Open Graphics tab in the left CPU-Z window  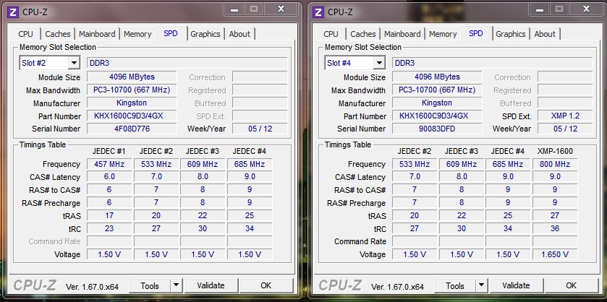click(x=205, y=34)
